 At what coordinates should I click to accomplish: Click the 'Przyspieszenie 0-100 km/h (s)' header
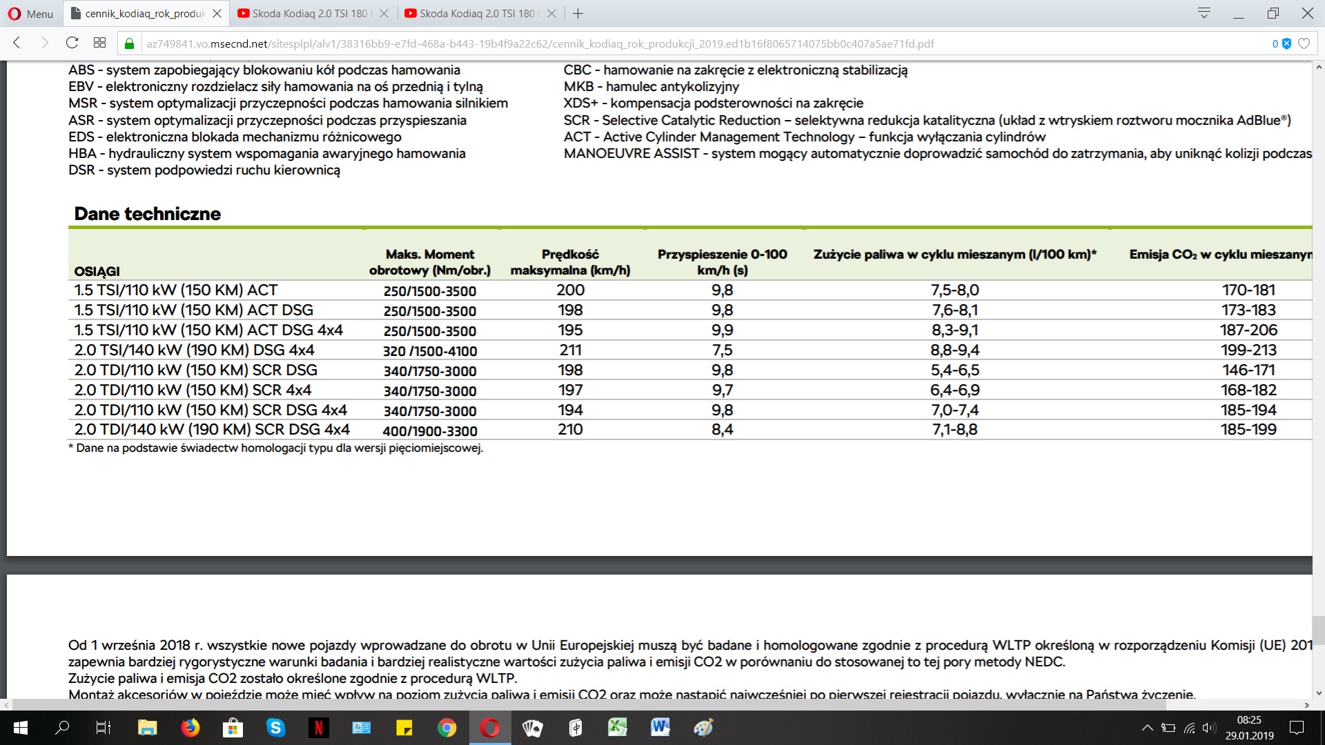tap(722, 262)
